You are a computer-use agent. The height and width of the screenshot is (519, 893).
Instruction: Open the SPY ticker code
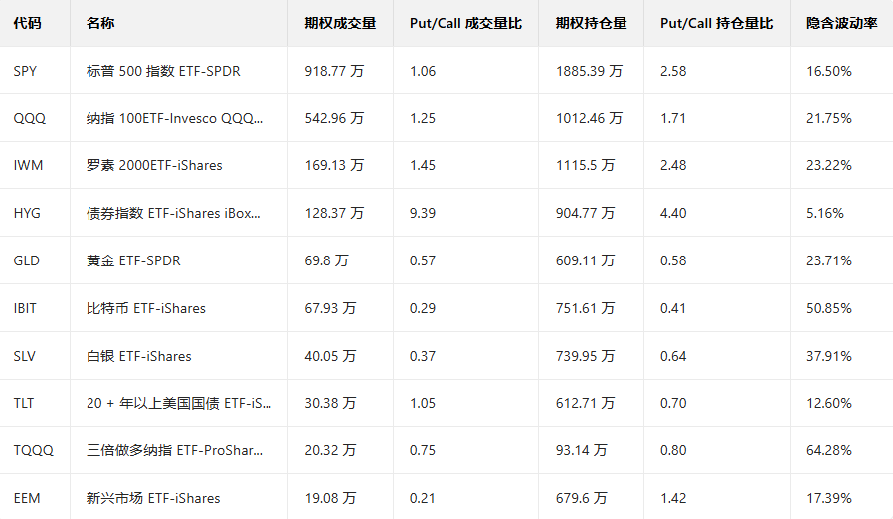(26, 71)
